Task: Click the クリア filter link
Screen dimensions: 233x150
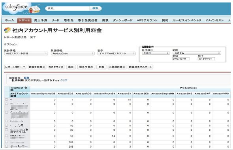Action: coord(64,81)
